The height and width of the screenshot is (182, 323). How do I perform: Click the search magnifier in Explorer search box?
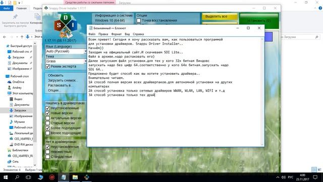316,37
